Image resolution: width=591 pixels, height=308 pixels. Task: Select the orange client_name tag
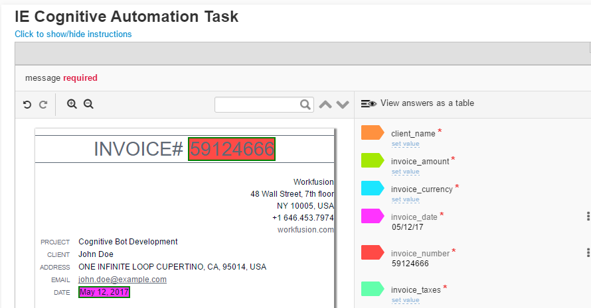coord(373,132)
